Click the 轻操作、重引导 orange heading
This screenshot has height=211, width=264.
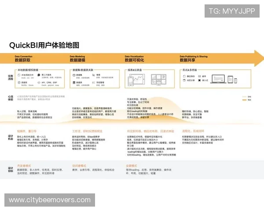click(27, 131)
